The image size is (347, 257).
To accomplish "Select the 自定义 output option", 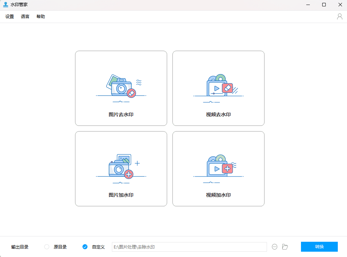I will click(x=85, y=247).
